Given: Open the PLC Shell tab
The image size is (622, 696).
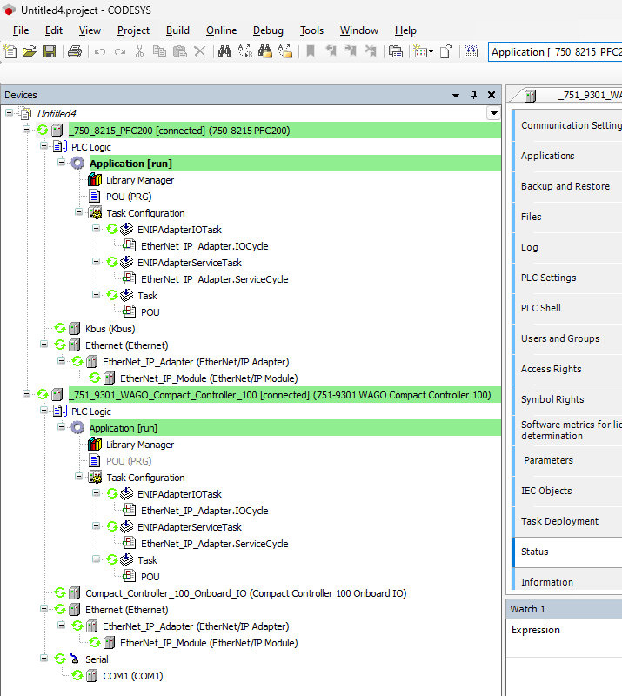Looking at the screenshot, I should tap(568, 308).
